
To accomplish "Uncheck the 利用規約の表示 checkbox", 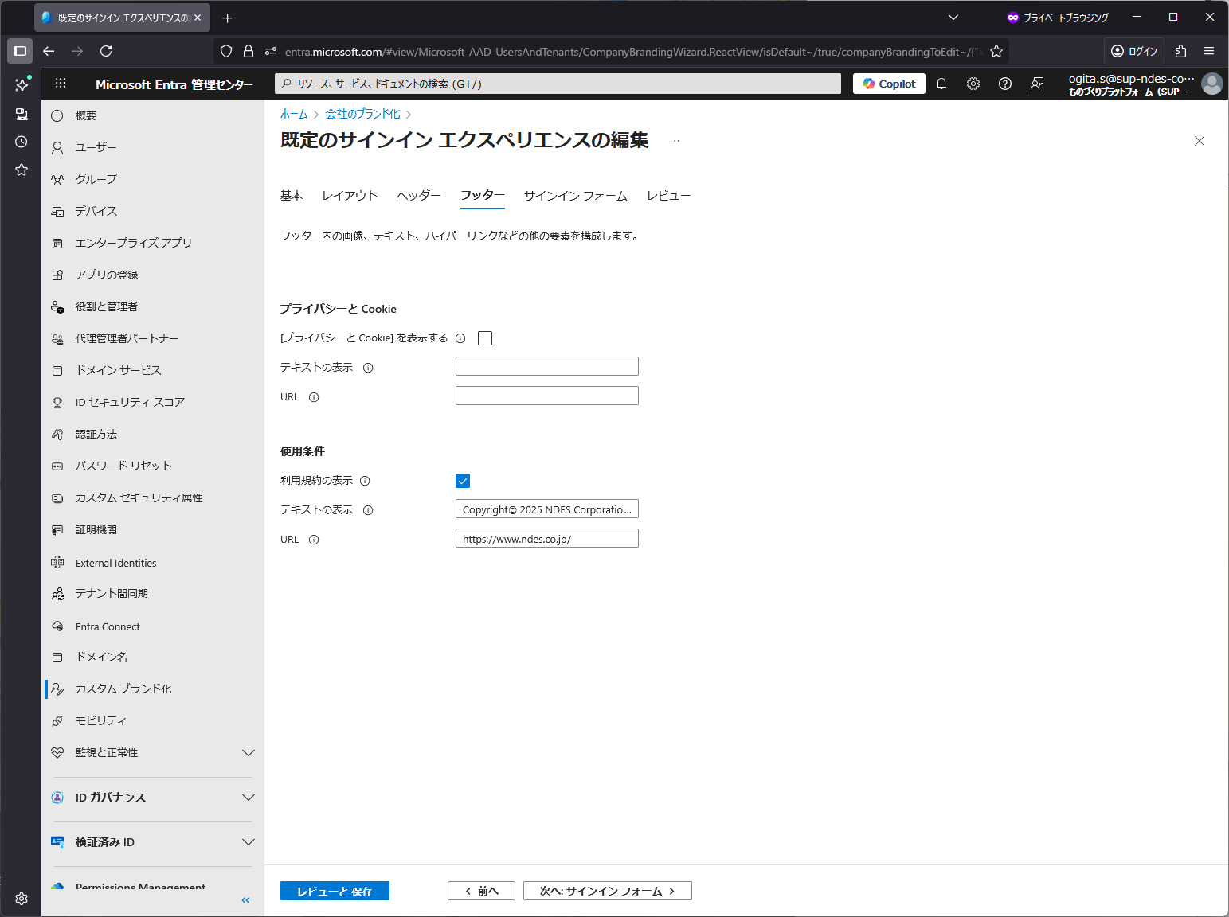I will 463,481.
